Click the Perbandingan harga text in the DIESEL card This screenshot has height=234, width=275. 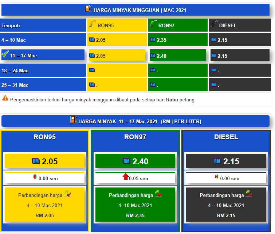tap(221, 195)
